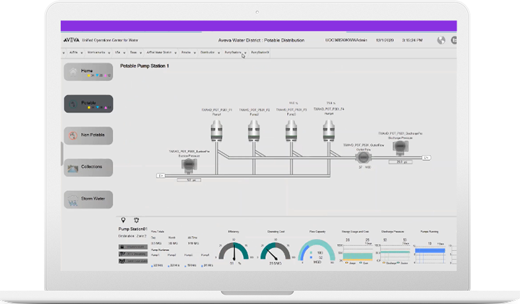Select the North America breadcrumb item
Screen dimensions: 520x304
96,52
